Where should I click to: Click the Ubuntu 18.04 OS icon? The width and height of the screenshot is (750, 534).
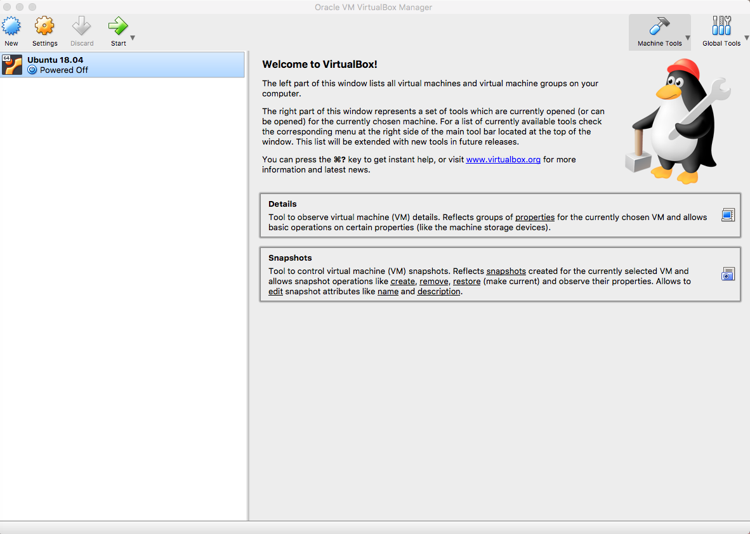point(12,65)
